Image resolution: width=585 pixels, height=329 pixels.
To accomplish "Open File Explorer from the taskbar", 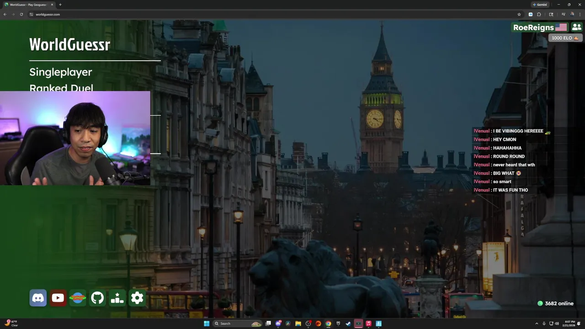I will pos(298,324).
